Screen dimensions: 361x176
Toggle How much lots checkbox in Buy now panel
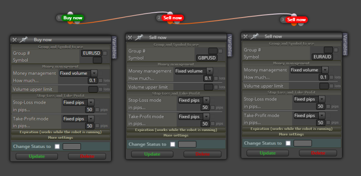101,80
